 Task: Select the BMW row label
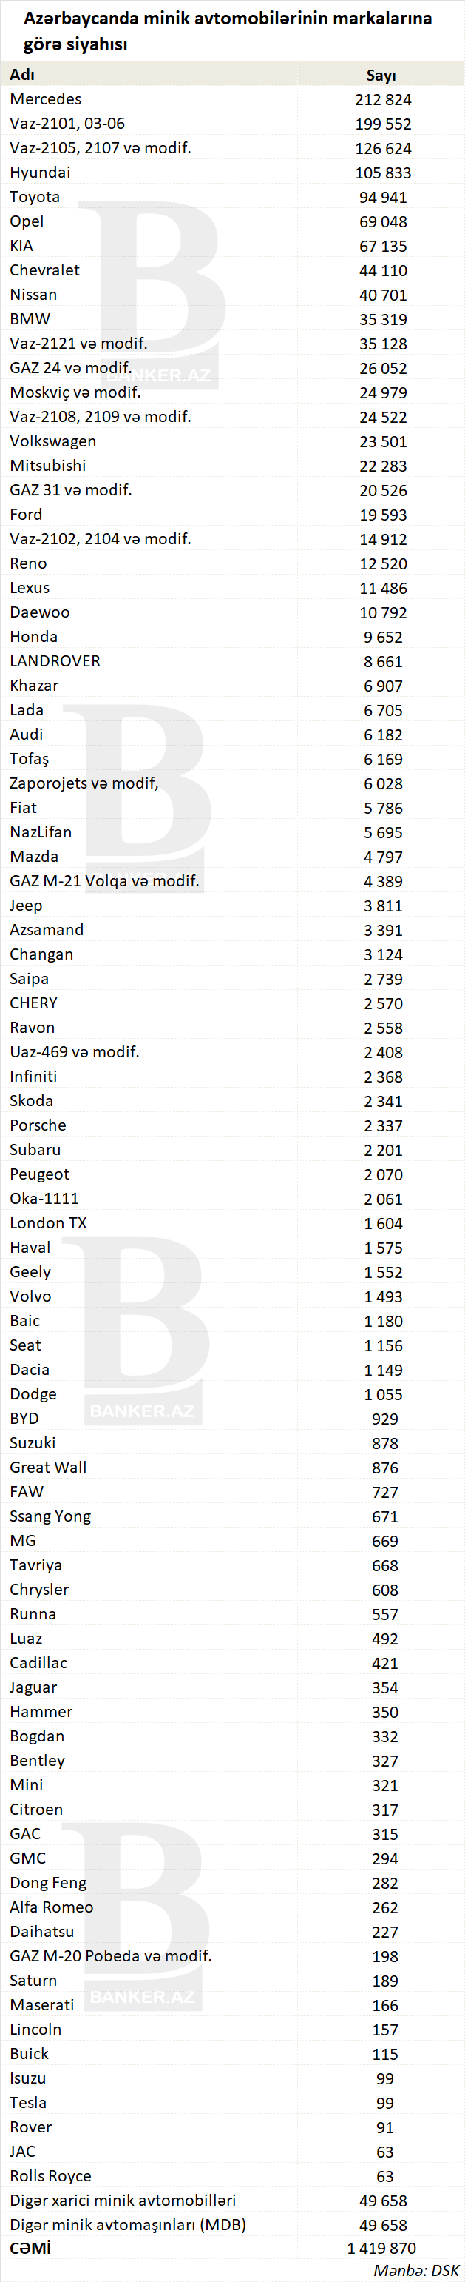coord(30,319)
